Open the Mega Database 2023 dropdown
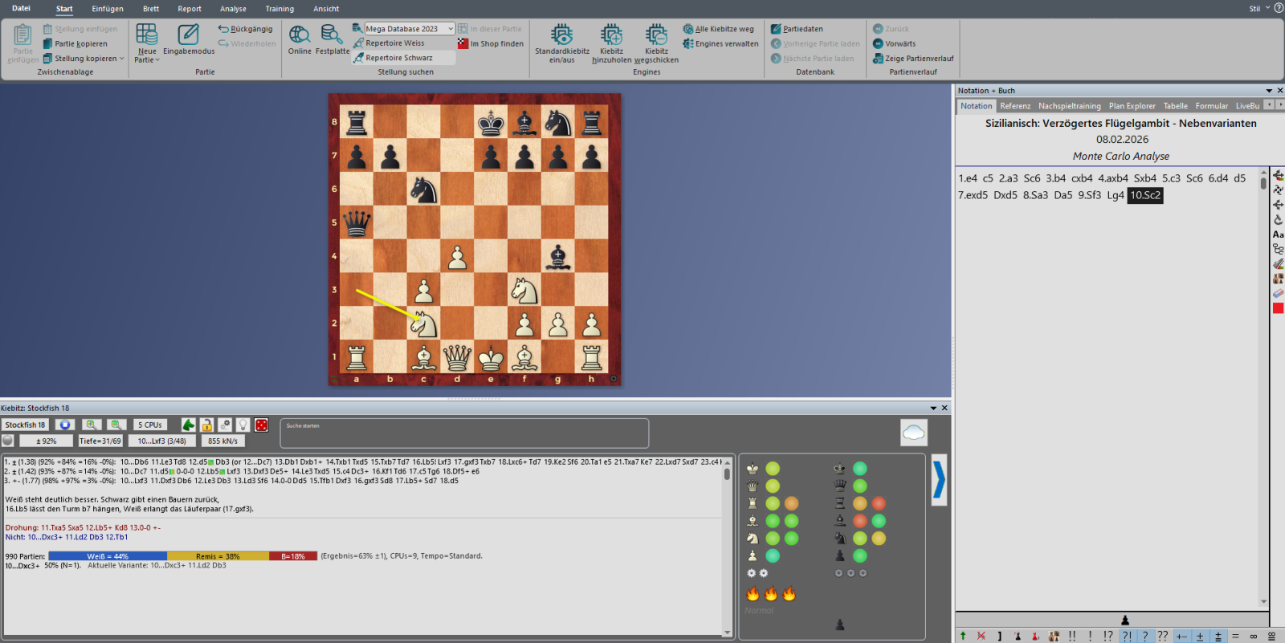1285x643 pixels. pos(410,29)
